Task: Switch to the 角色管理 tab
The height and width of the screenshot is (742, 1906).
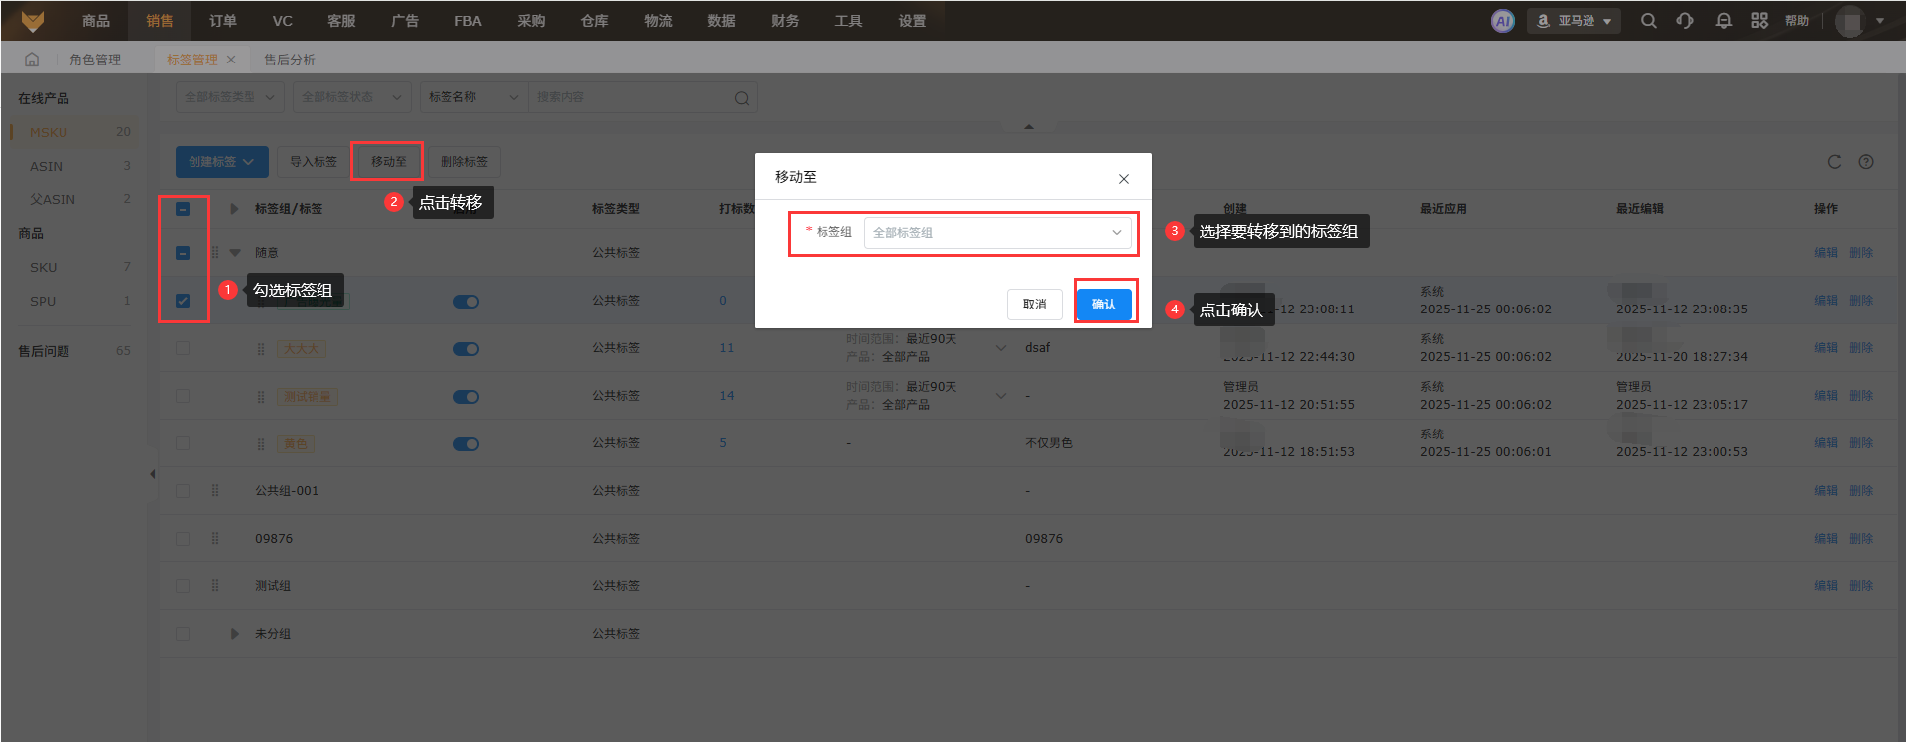Action: pos(95,60)
